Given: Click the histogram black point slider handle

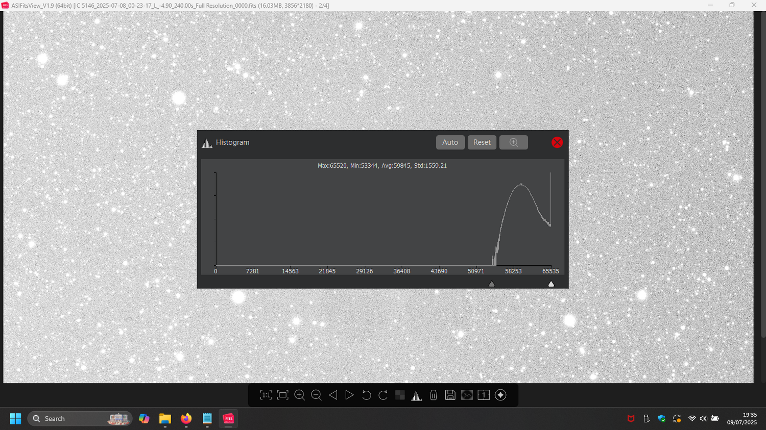Looking at the screenshot, I should 492,284.
